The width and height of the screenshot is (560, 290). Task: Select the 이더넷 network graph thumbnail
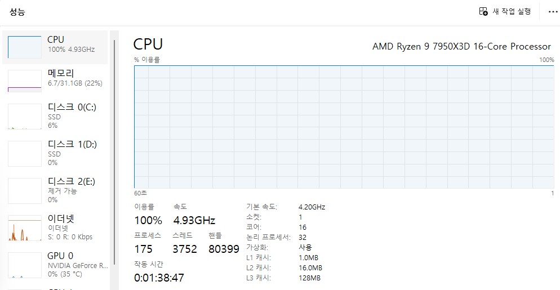tap(25, 228)
